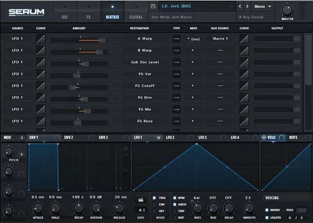The width and height of the screenshot is (313, 223).
Task: Toggle direction arrow for Sub Osc Level row
Action: (176, 62)
